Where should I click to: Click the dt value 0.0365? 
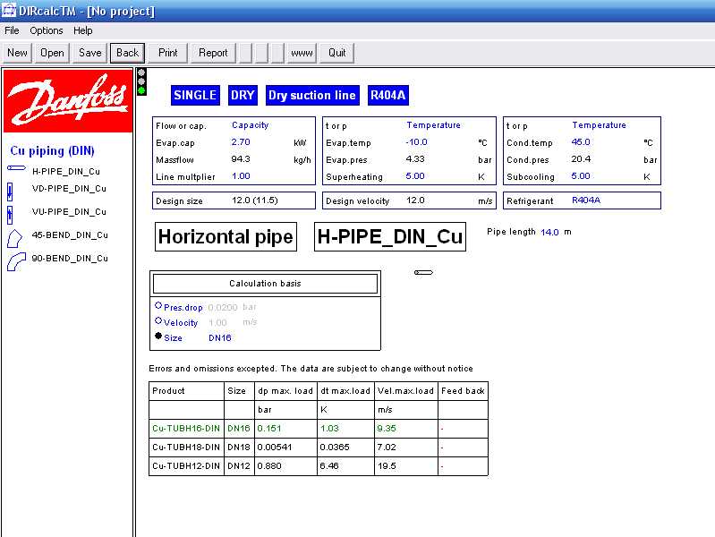335,447
